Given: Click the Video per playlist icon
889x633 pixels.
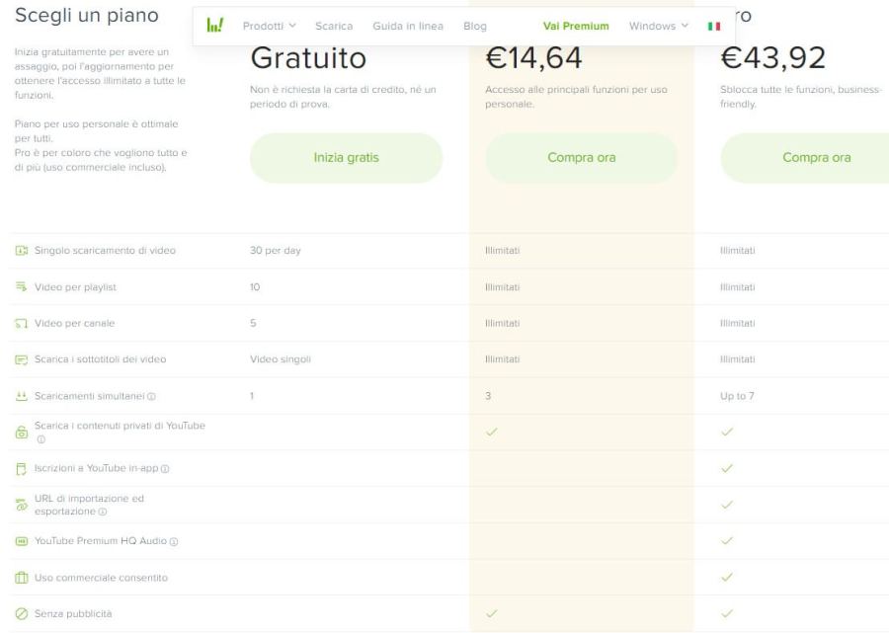Looking at the screenshot, I should (22, 286).
